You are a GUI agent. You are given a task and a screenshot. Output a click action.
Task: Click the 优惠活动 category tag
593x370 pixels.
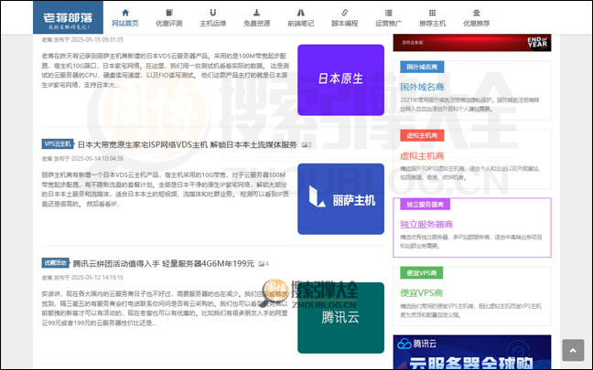click(x=55, y=263)
